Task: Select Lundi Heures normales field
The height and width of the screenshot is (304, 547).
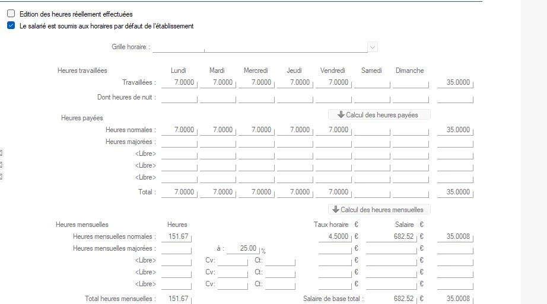Action: coord(179,130)
